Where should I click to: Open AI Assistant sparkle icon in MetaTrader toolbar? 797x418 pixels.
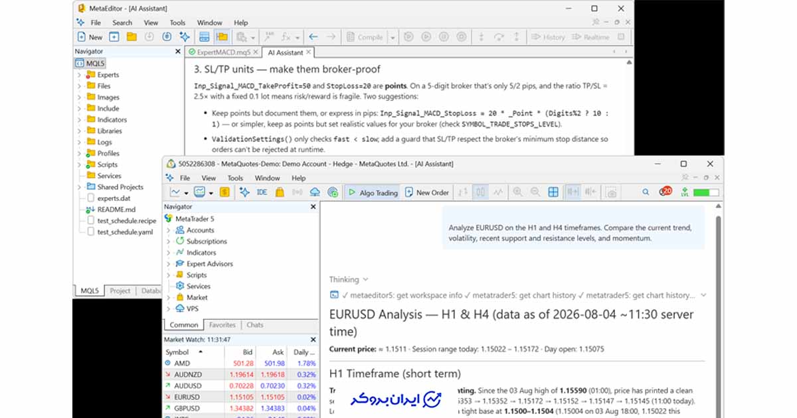244,192
